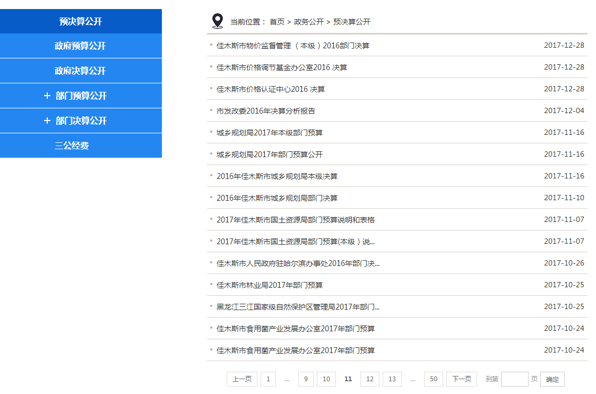Click 预决算公开 sidebar header
The image size is (596, 394).
point(81,22)
